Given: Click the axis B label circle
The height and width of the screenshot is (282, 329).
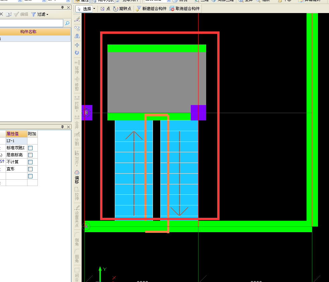Looking at the screenshot, I should [x=86, y=113].
